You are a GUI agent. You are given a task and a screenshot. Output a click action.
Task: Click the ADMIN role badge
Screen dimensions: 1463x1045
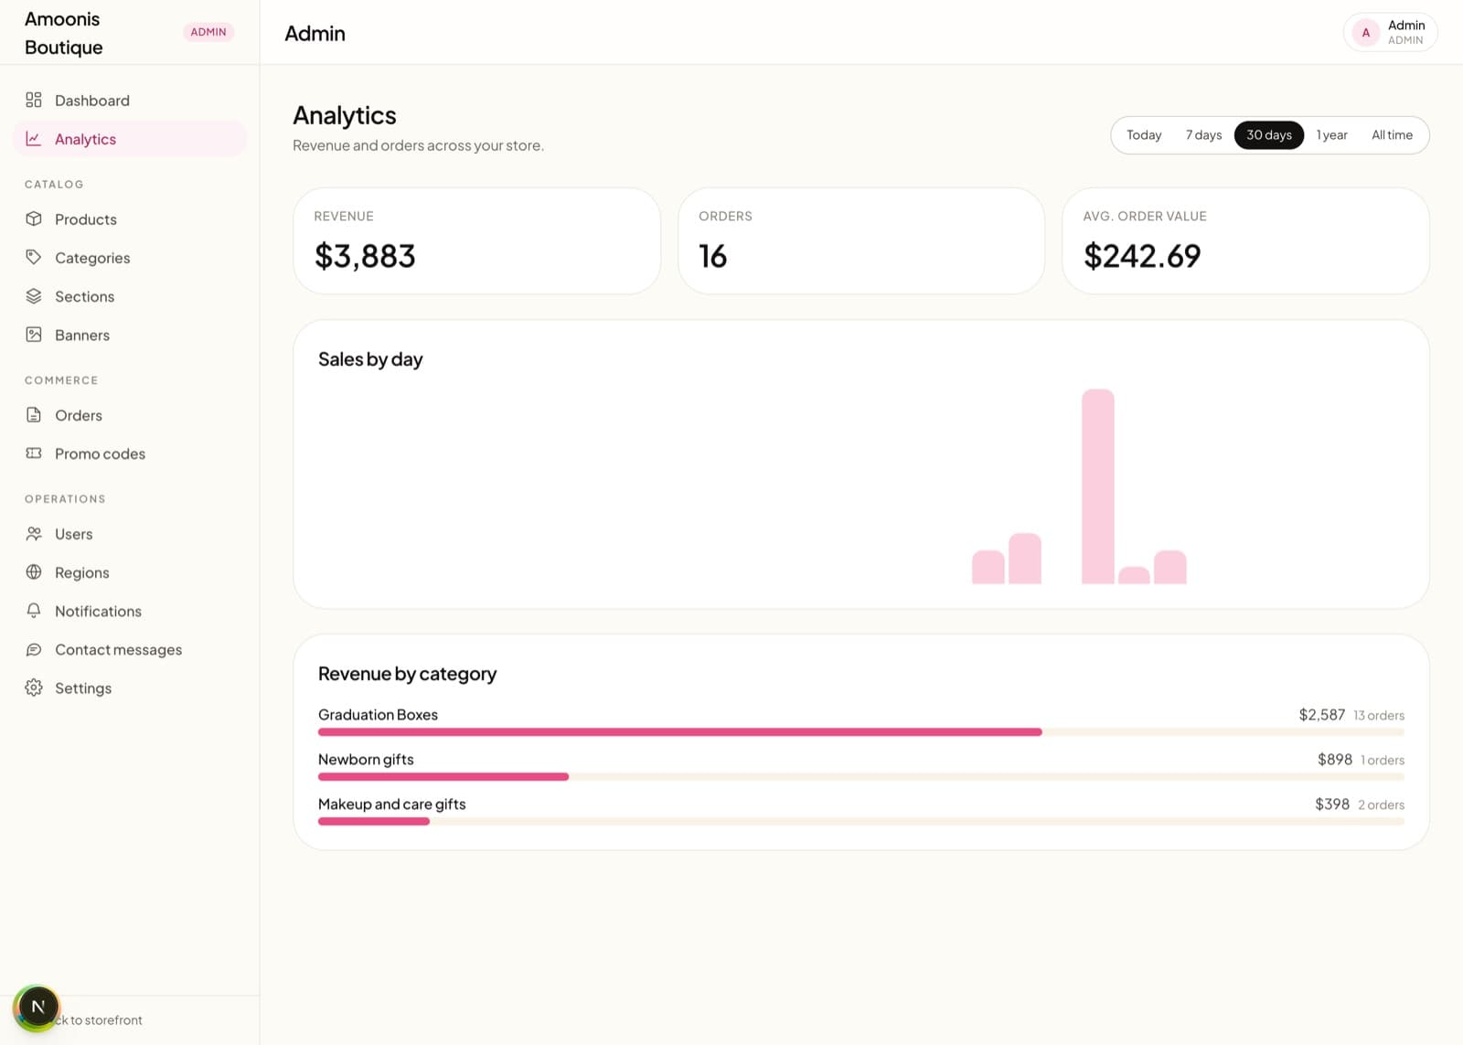[208, 32]
